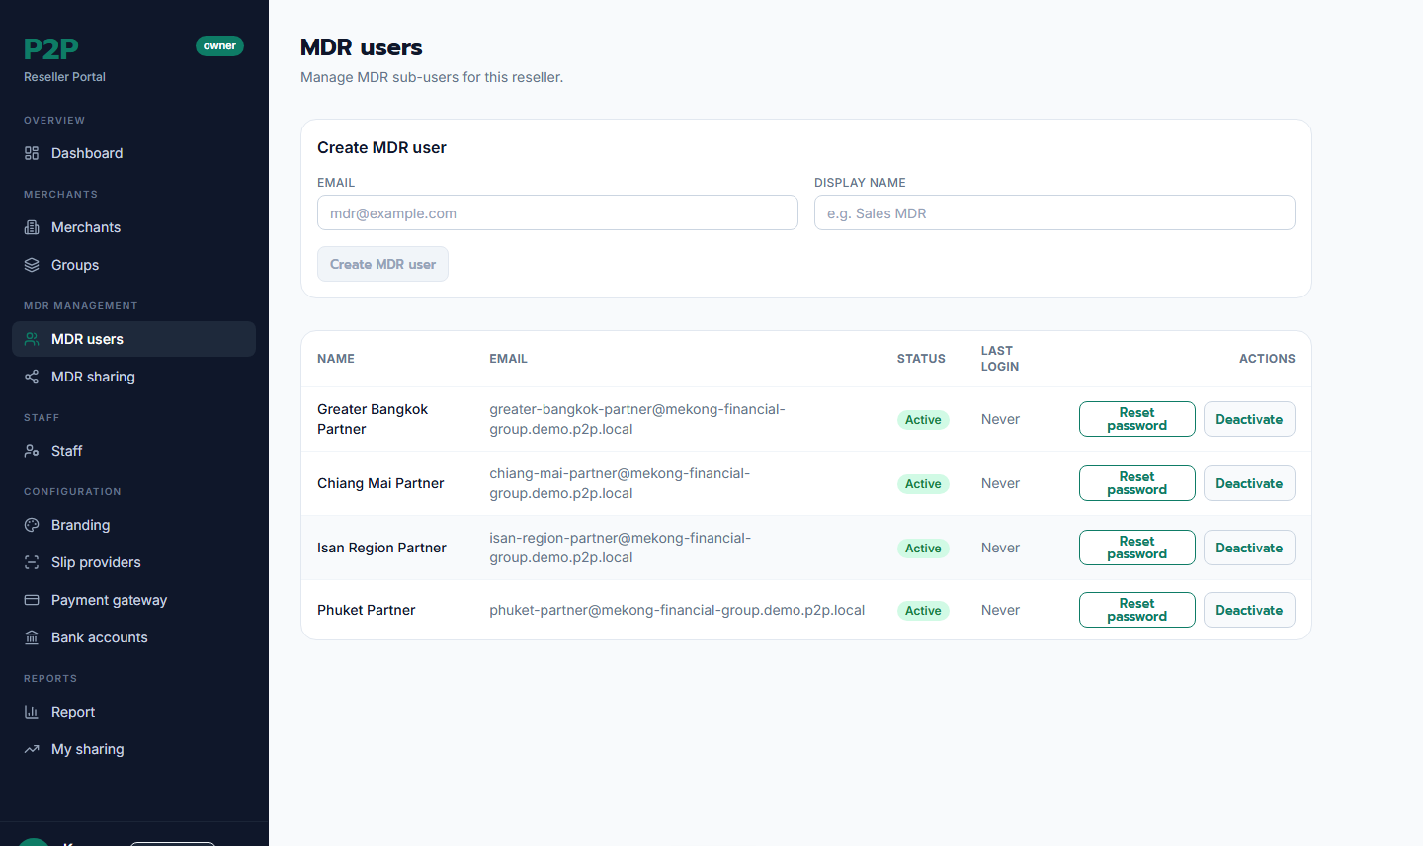Open the Bank accounts bank icon
The width and height of the screenshot is (1423, 846).
tap(32, 637)
